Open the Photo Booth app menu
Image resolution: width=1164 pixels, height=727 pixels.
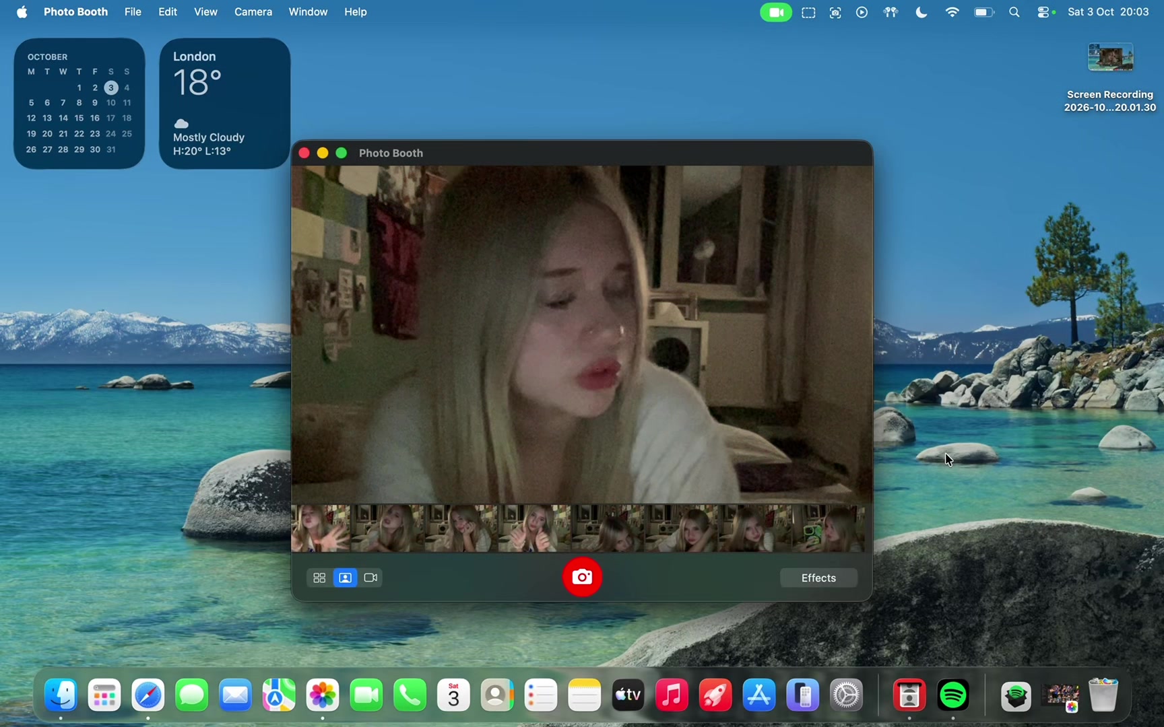75,11
